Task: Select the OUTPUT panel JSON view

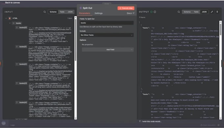Action: click(204, 12)
